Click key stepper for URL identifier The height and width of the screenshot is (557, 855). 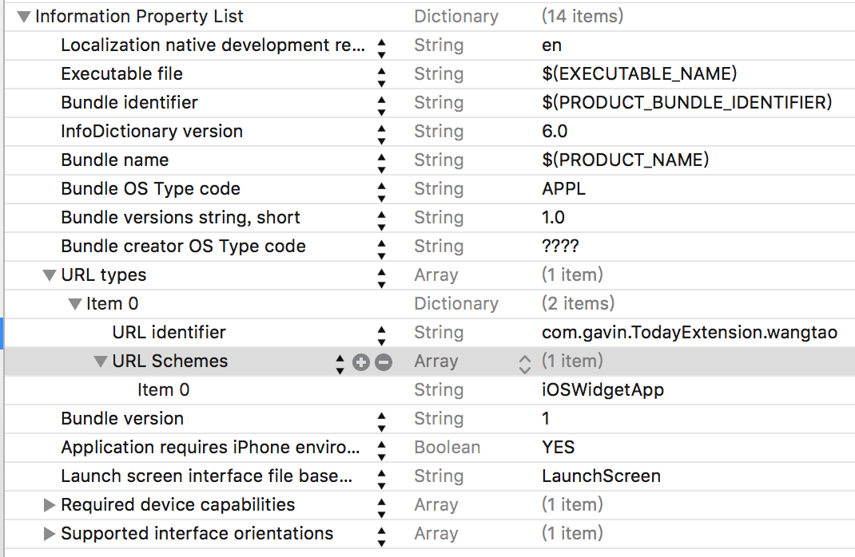[x=381, y=333]
